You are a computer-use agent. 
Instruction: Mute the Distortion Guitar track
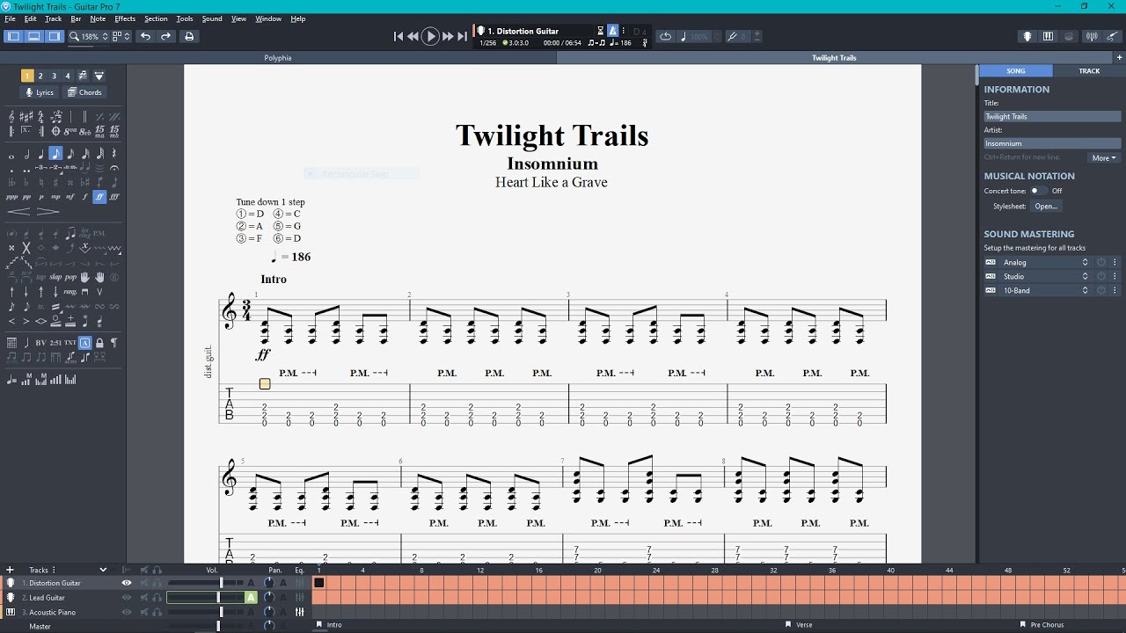click(143, 583)
